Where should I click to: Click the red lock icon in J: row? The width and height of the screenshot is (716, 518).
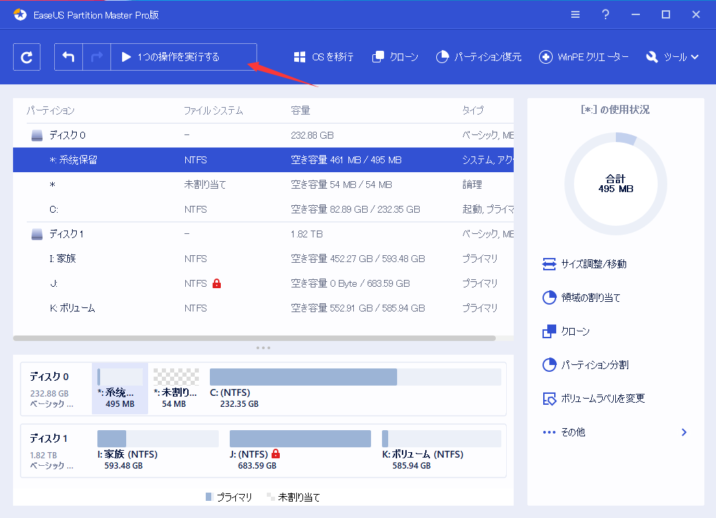point(217,283)
